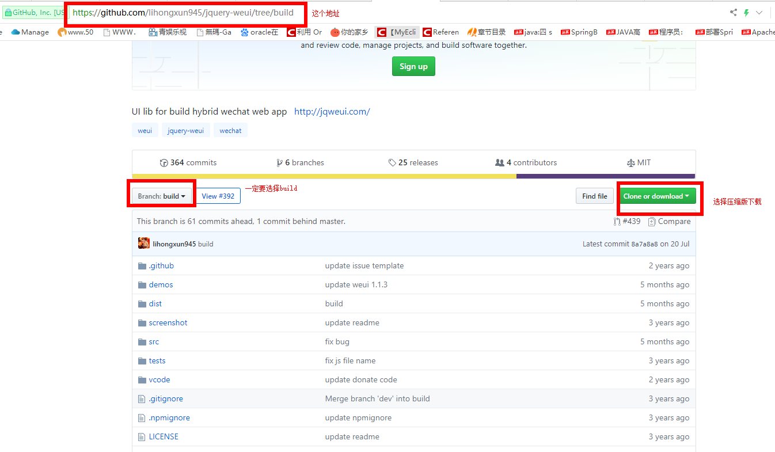
Task: Open the Clone or download dropdown
Action: click(x=656, y=196)
